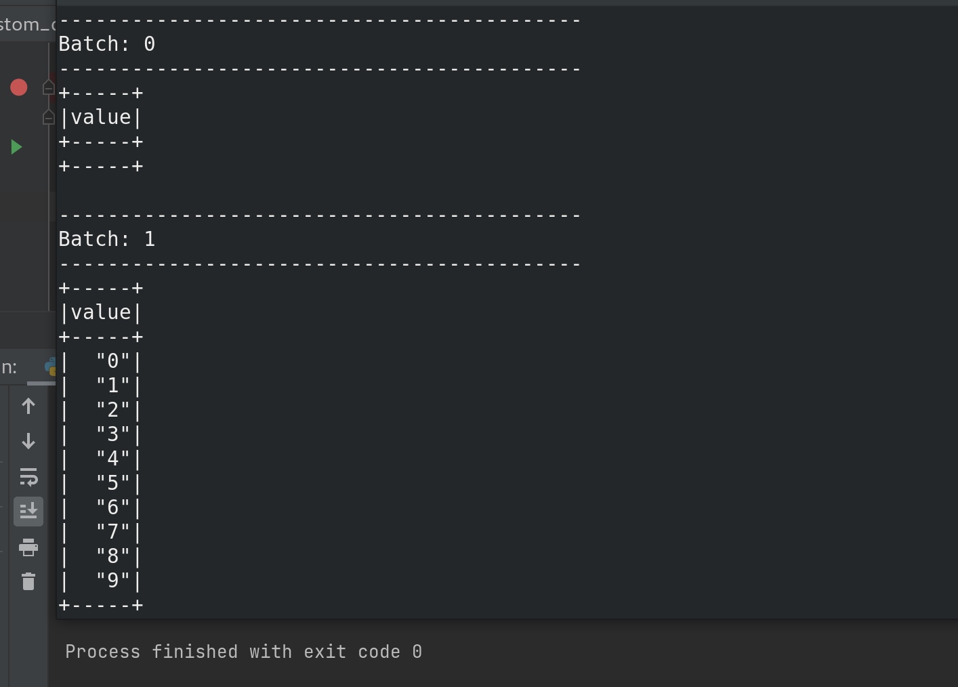This screenshot has width=958, height=687.
Task: Print the console output
Action: (28, 547)
